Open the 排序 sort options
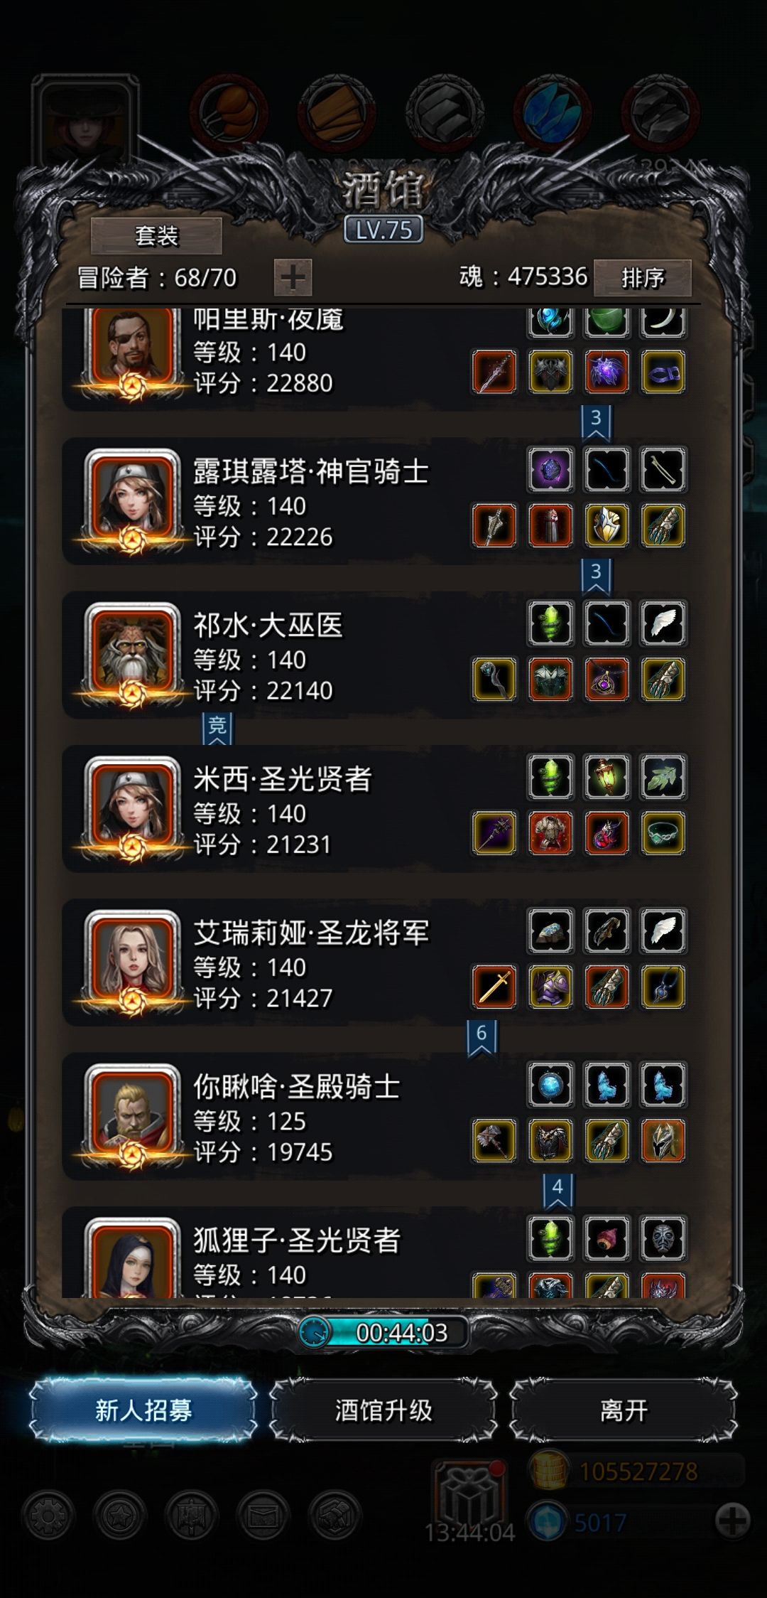 tap(643, 277)
